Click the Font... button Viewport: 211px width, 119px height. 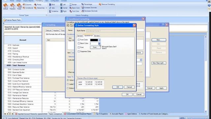click(95, 48)
